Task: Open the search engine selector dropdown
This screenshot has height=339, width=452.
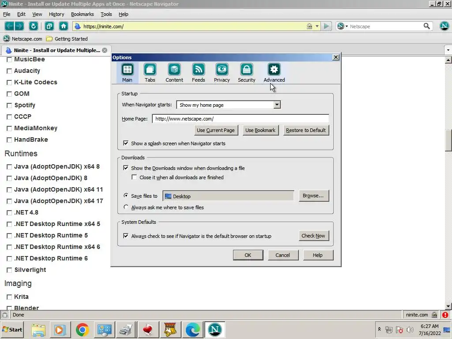Action: (342, 26)
